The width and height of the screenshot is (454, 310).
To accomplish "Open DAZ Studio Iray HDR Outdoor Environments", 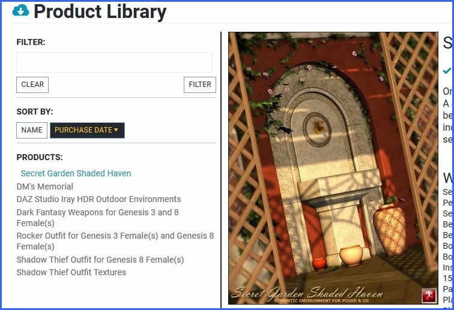I will point(98,199).
